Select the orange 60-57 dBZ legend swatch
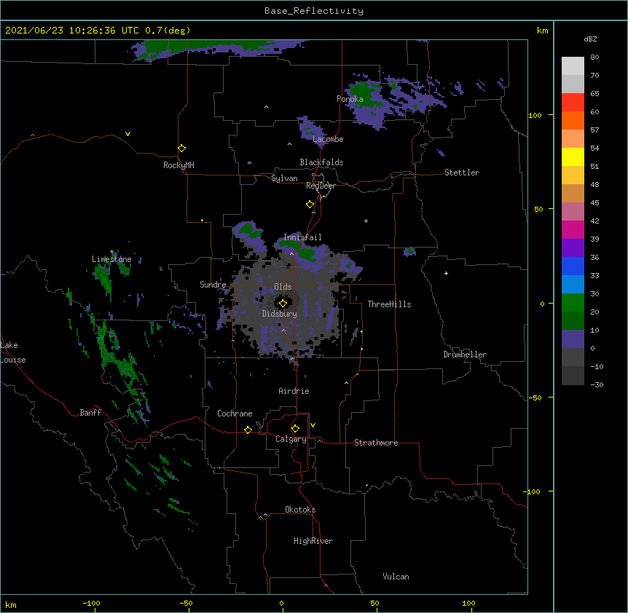The height and width of the screenshot is (613, 628). pos(573,120)
